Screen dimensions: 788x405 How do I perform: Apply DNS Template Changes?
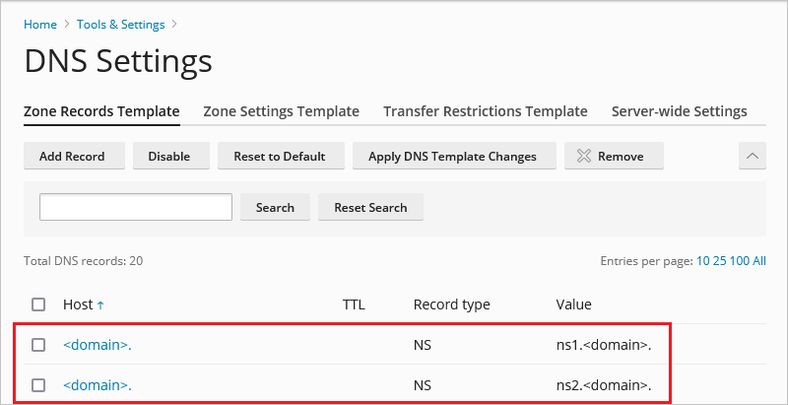(452, 156)
